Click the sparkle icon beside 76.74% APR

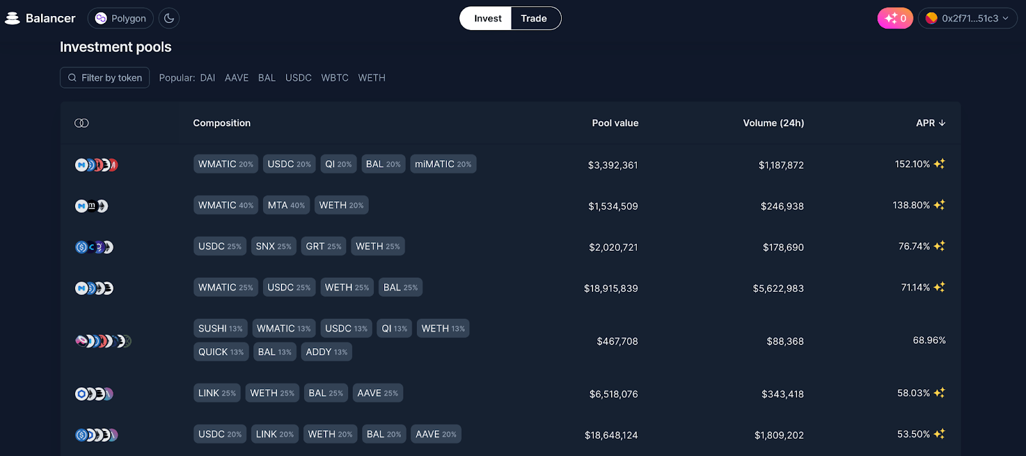939,246
